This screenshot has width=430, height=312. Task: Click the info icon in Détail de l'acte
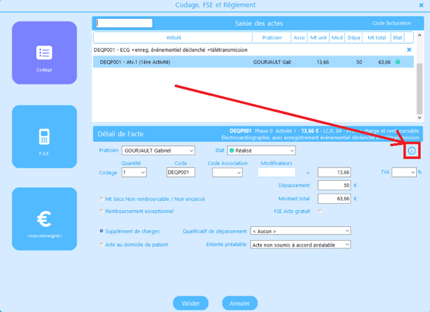[411, 151]
